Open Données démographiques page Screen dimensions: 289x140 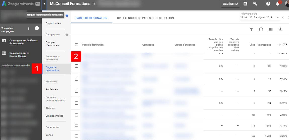tap(55, 99)
